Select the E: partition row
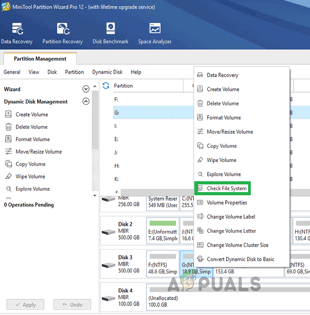The width and height of the screenshot is (310, 315). 154,139
